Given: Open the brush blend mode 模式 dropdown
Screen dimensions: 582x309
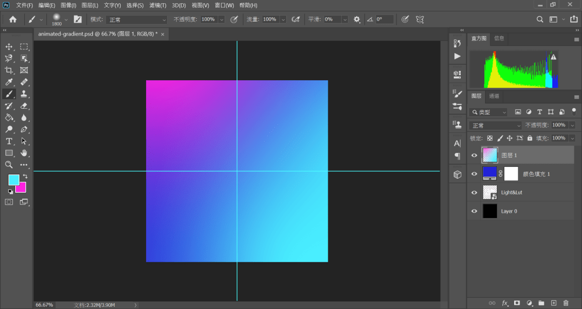Looking at the screenshot, I should (x=136, y=20).
